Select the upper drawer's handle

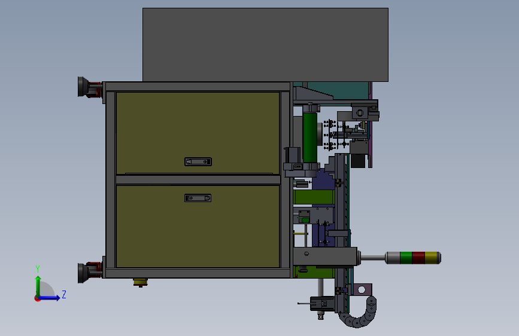click(198, 161)
